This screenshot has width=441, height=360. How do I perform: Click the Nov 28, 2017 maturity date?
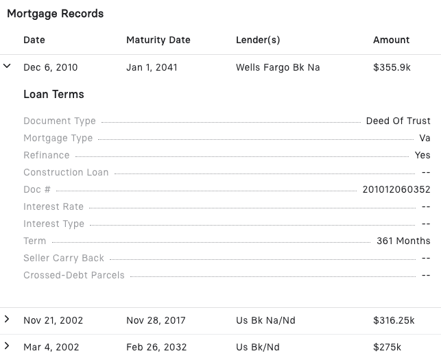pos(156,320)
